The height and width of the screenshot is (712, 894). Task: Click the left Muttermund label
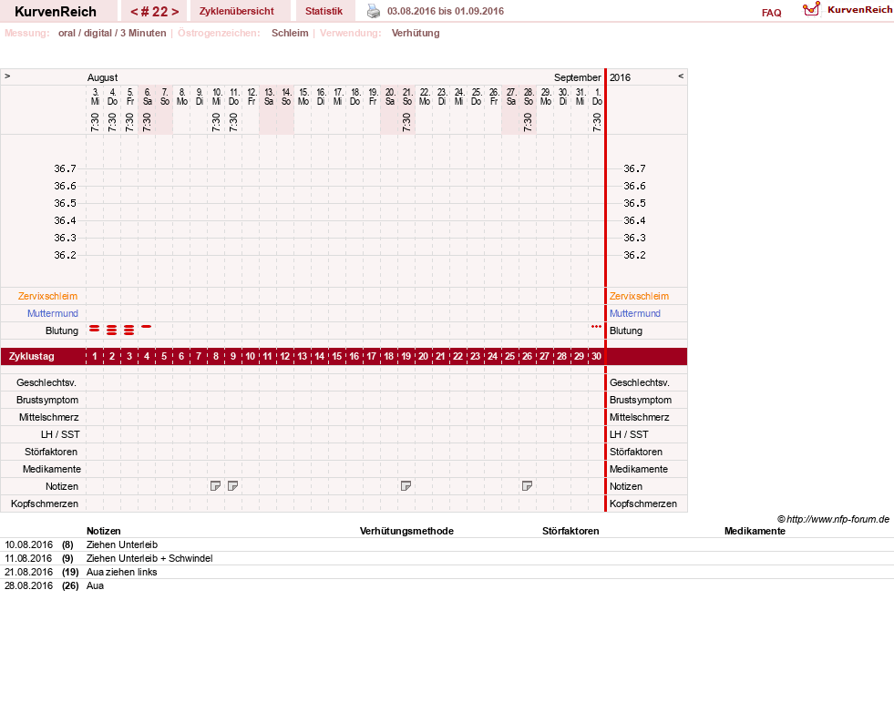tap(53, 313)
